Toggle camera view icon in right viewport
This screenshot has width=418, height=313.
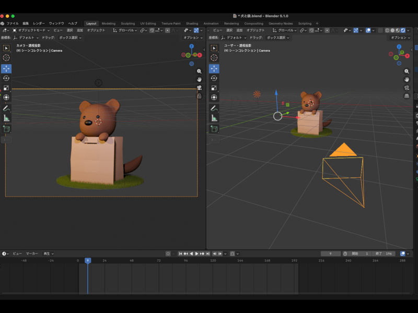click(407, 88)
